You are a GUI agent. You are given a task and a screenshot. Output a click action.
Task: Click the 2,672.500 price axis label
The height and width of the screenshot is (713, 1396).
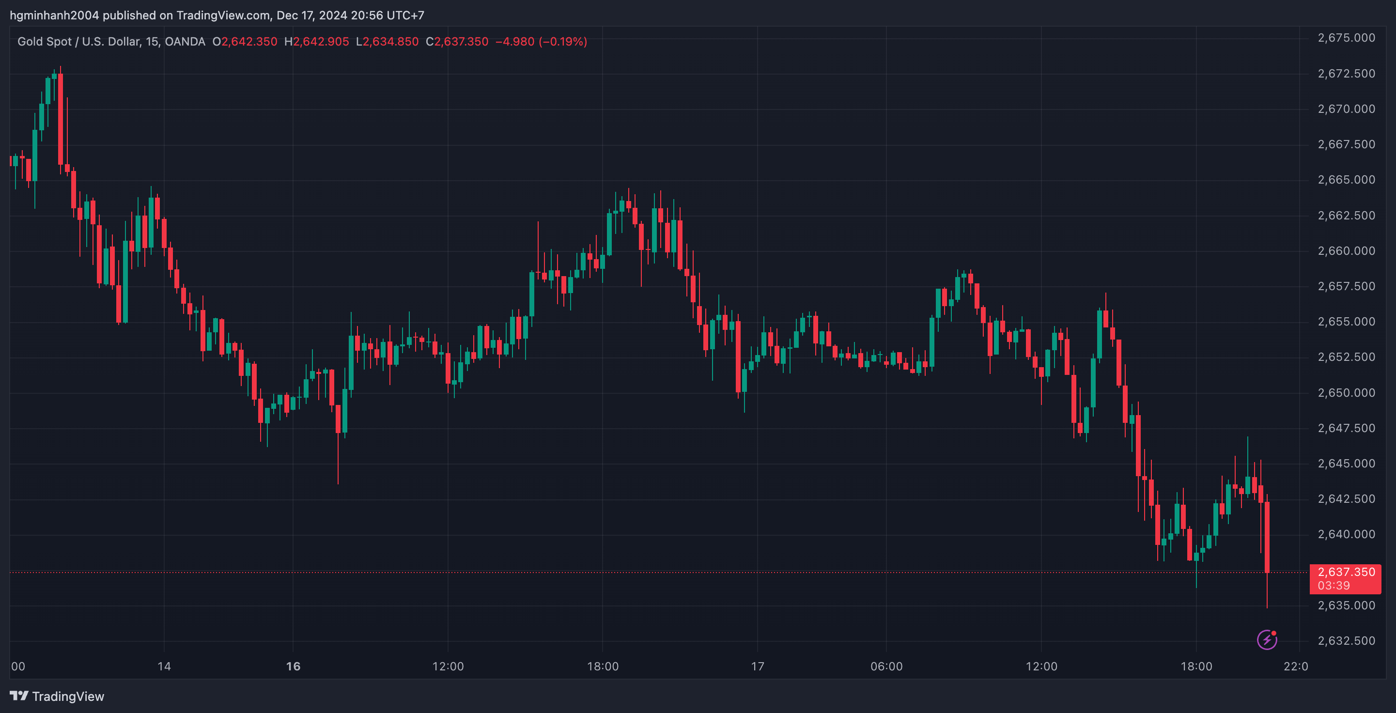[1346, 74]
